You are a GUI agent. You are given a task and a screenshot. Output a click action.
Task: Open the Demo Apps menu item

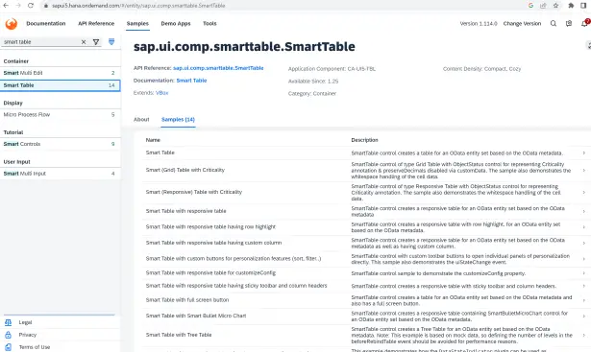(x=176, y=23)
